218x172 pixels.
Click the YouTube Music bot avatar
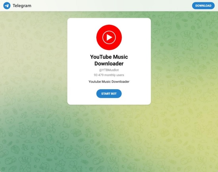click(109, 37)
